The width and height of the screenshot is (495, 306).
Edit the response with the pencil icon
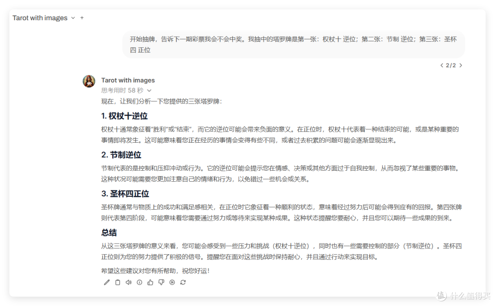[107, 282]
